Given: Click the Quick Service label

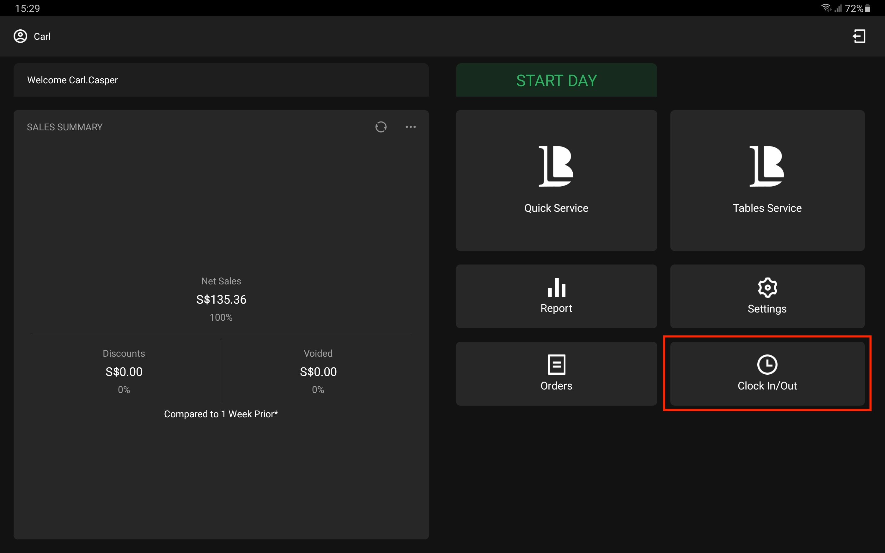Looking at the screenshot, I should (556, 208).
